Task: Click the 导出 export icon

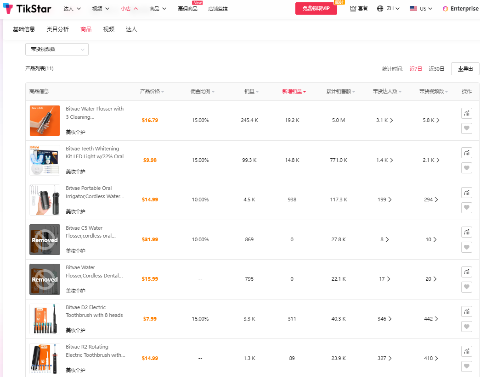Action: point(465,68)
